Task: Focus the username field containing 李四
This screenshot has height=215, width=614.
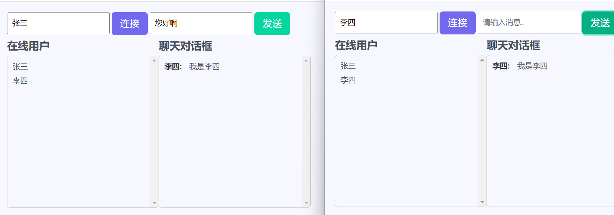Action: coord(386,23)
